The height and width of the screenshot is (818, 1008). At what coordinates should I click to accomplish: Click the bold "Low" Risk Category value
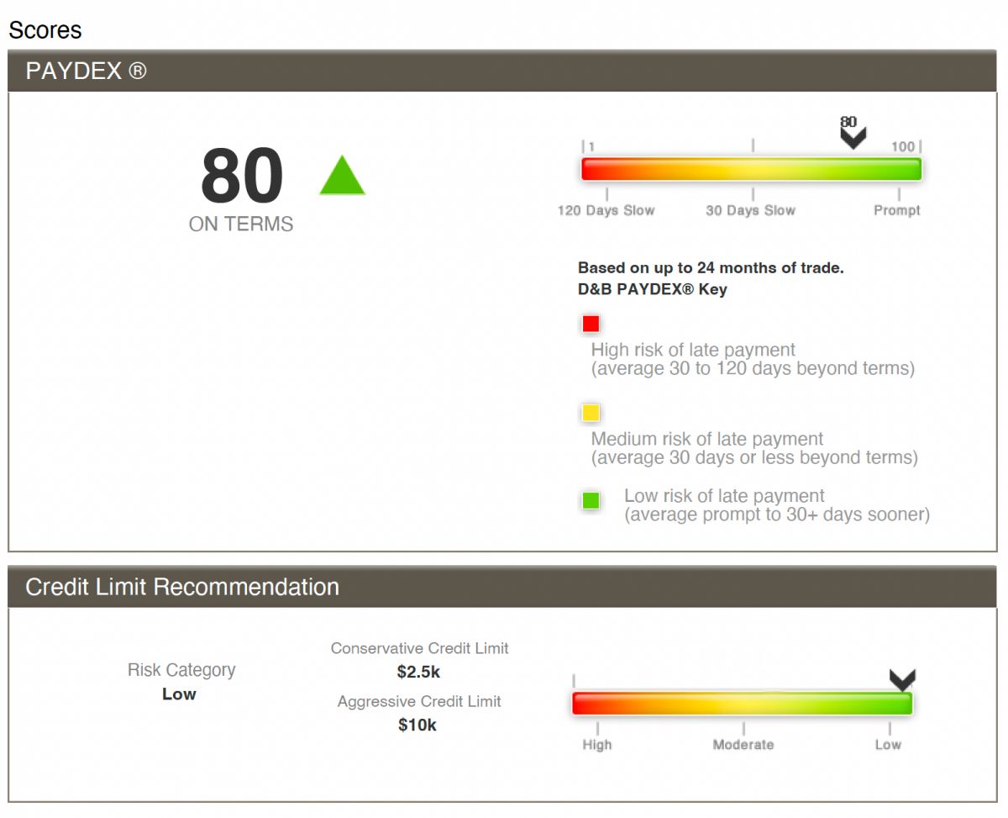click(179, 694)
